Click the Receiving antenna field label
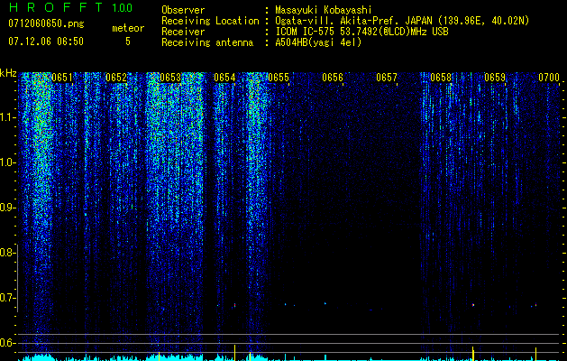The width and height of the screenshot is (567, 361). pyautogui.click(x=207, y=42)
